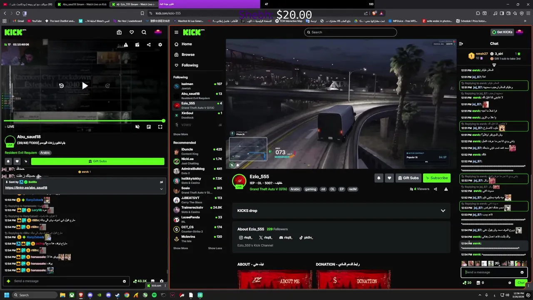Collapse the chat panel arrow icon
This screenshot has height=300, width=533.
click(x=461, y=44)
